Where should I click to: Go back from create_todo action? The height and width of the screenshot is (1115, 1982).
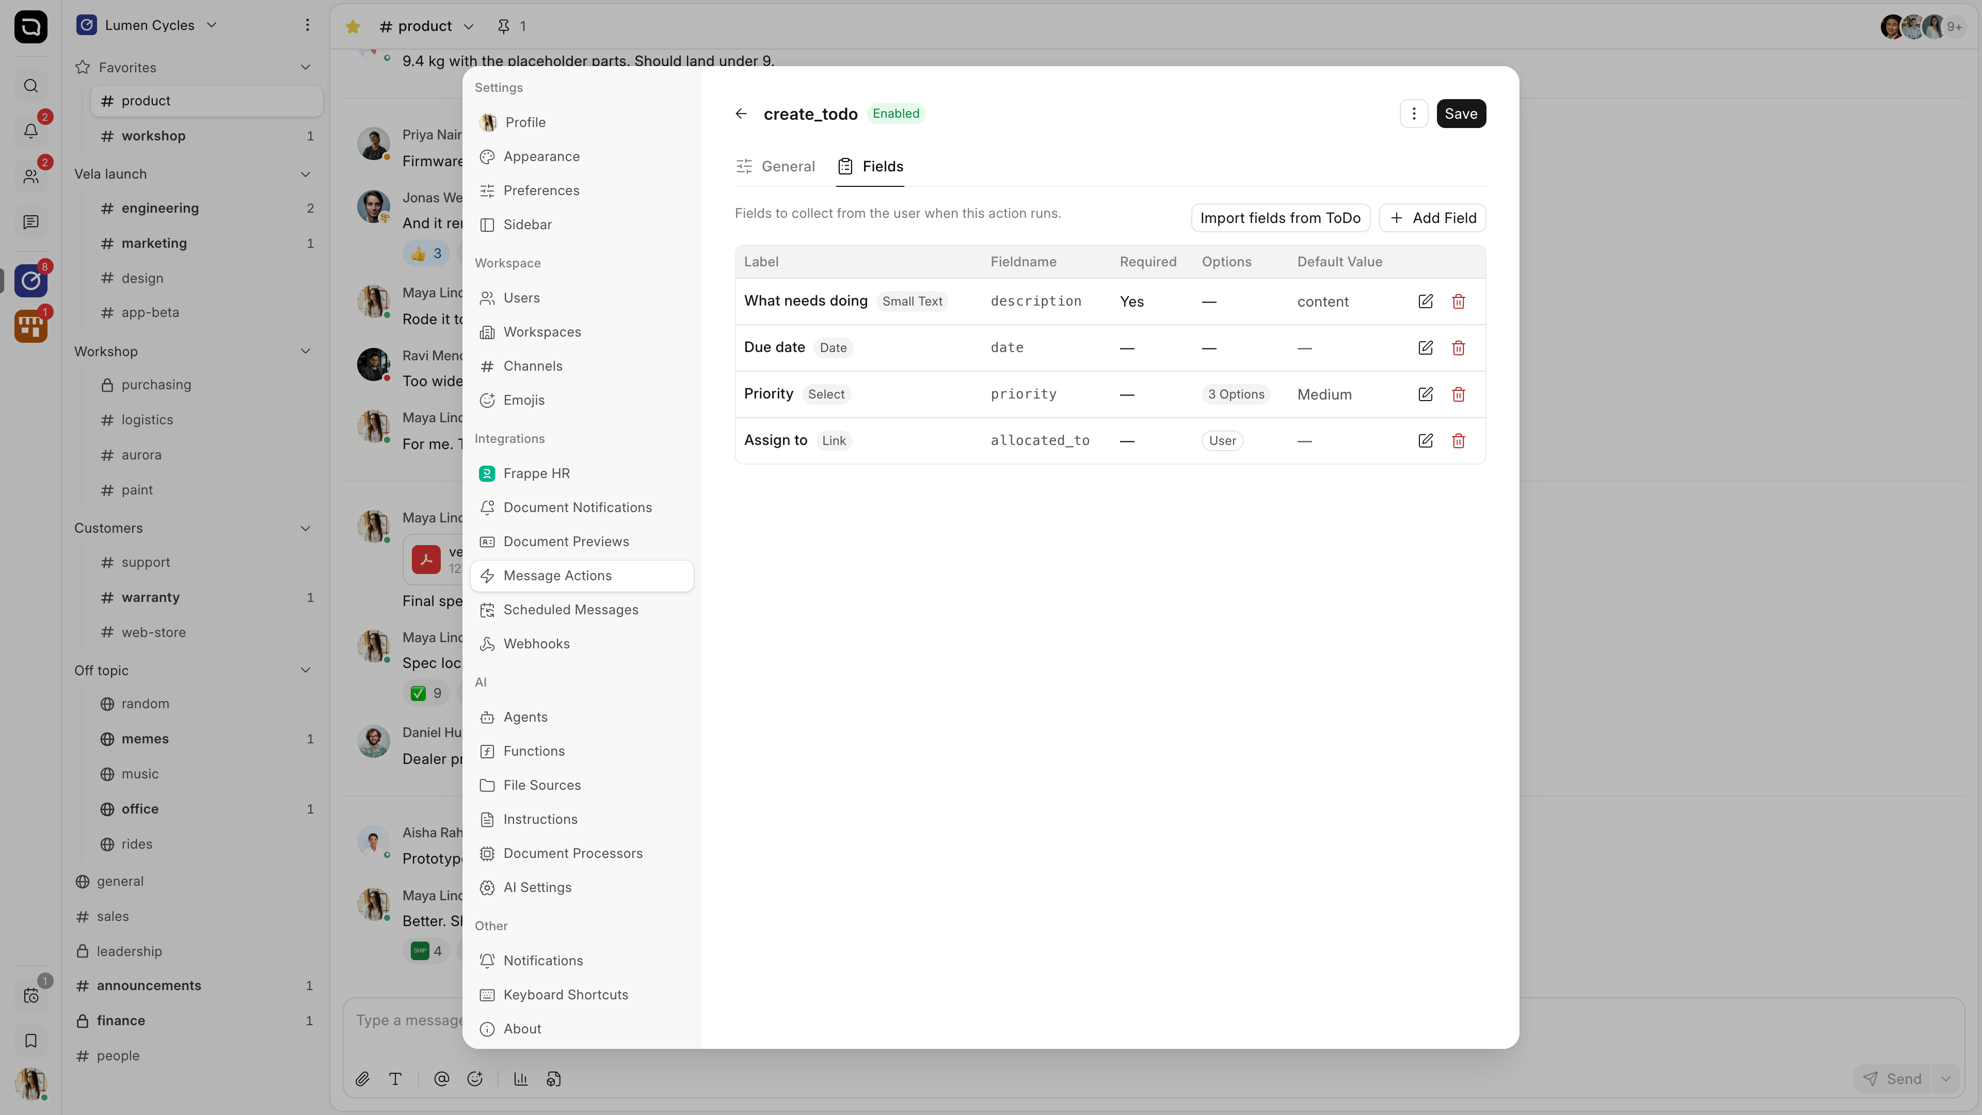coord(741,114)
